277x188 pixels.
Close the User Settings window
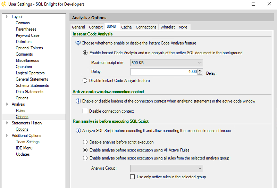(x=269, y=4)
